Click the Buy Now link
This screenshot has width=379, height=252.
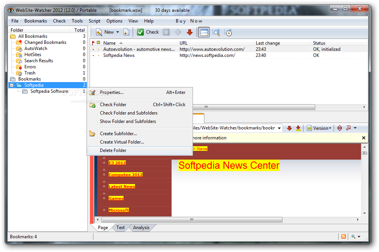[189, 21]
